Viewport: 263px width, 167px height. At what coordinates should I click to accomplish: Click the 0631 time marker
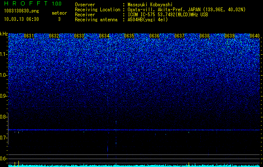[x=29, y=36]
